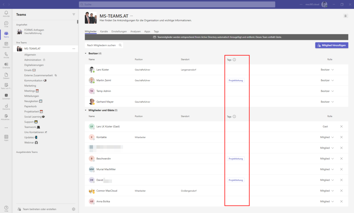
Task: Remove the member Kontakte
Action: click(341, 137)
